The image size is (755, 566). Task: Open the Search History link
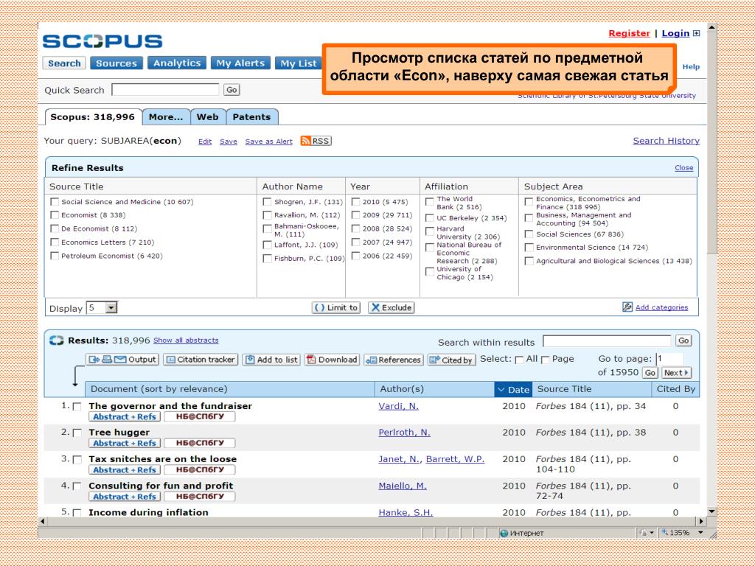[666, 141]
